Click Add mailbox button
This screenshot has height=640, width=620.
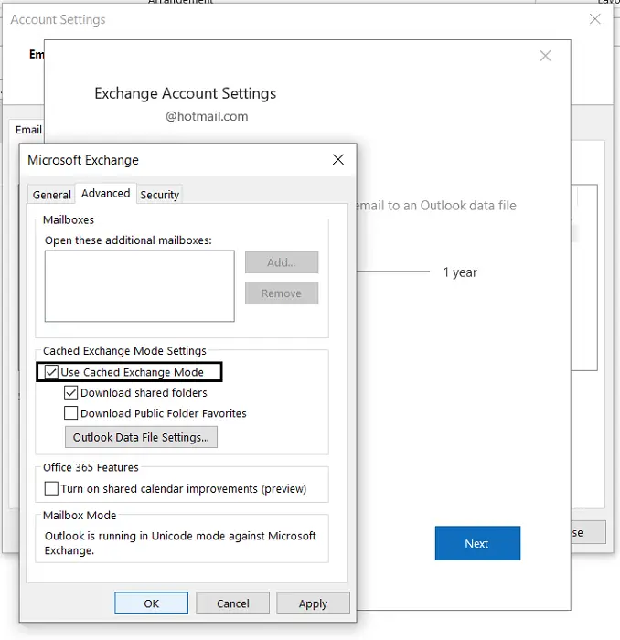click(x=282, y=262)
